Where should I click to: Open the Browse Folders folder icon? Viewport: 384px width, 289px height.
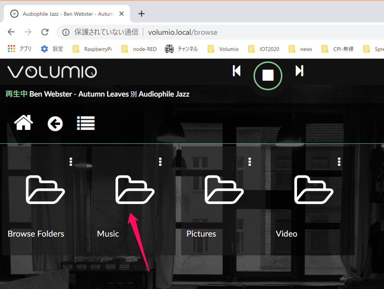pyautogui.click(x=45, y=189)
